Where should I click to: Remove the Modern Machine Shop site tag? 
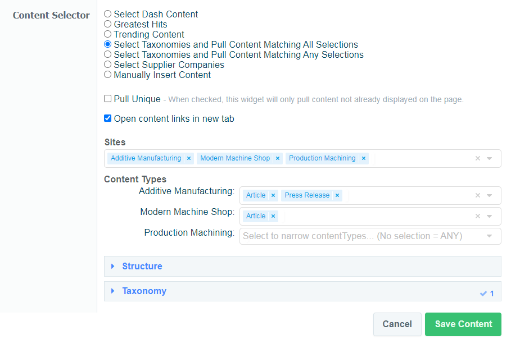click(278, 159)
